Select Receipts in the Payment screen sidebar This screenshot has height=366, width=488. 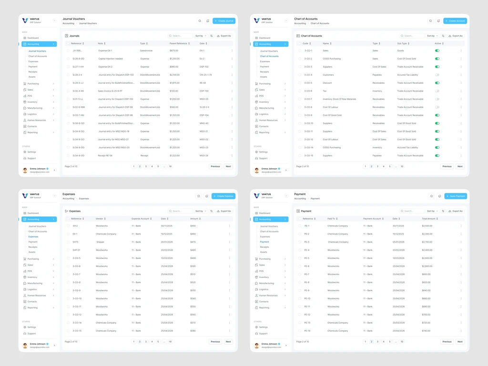click(264, 247)
